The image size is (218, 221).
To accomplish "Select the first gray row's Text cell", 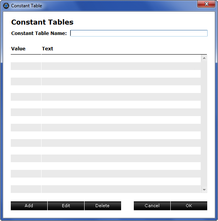I will [x=121, y=66].
